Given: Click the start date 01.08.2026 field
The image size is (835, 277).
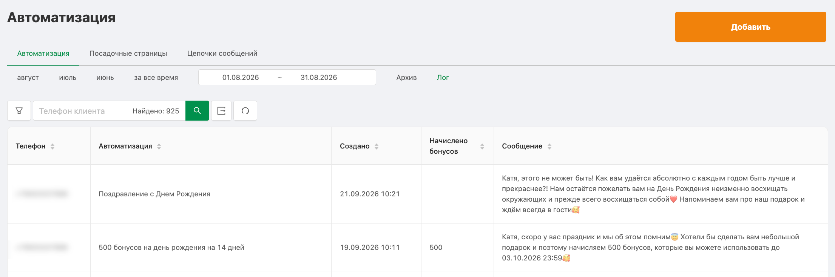Looking at the screenshot, I should (x=241, y=78).
